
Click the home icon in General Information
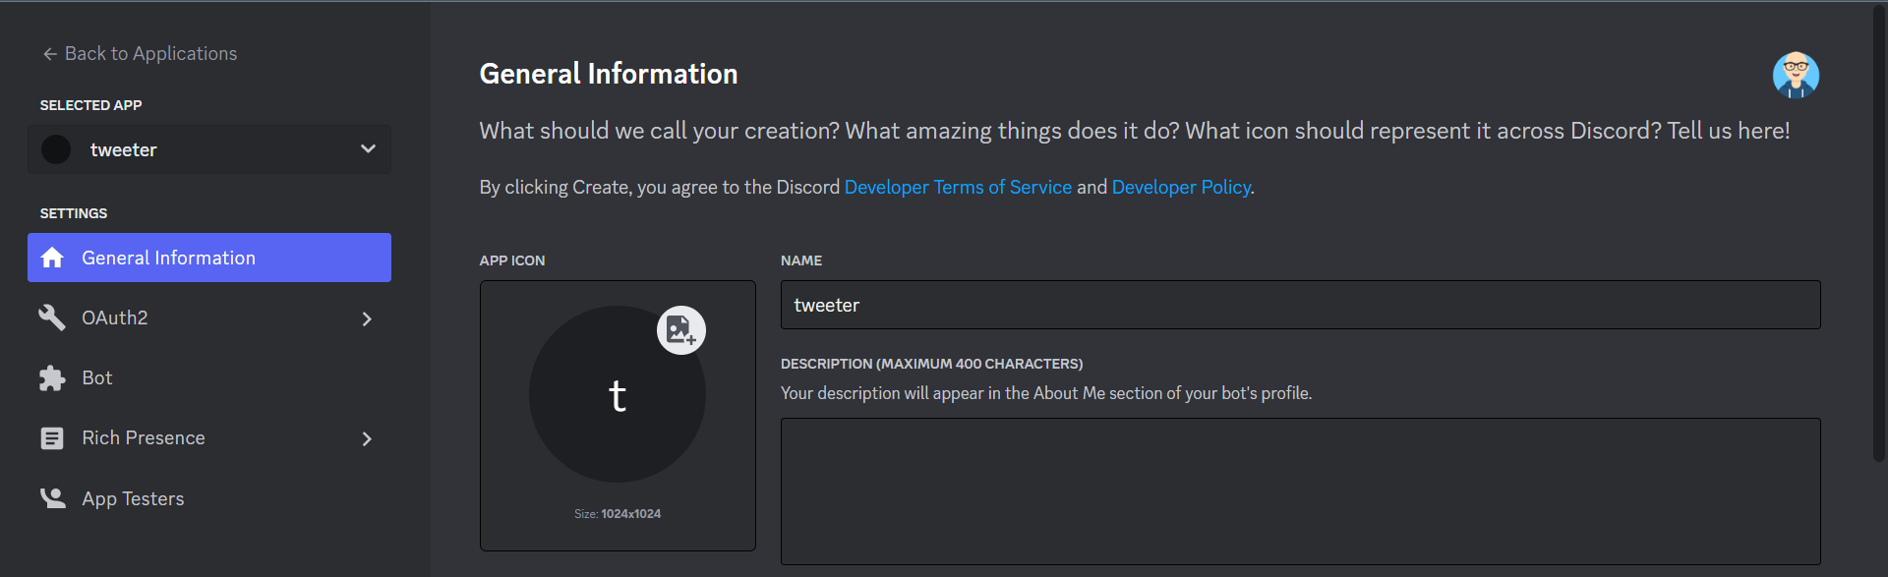coord(52,258)
